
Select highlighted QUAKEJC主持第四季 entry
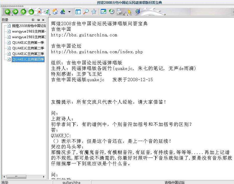28,59
